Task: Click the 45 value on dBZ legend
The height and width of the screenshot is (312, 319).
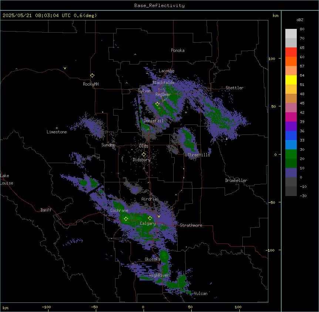Action: coord(302,103)
